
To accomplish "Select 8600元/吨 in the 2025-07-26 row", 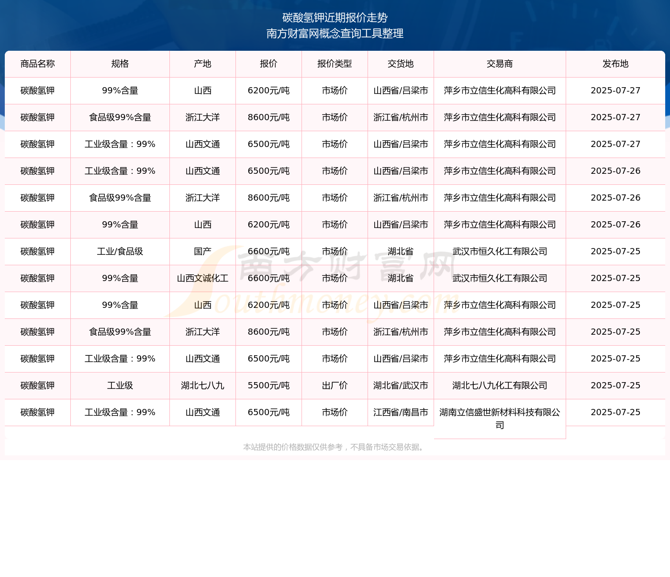I will pos(269,198).
